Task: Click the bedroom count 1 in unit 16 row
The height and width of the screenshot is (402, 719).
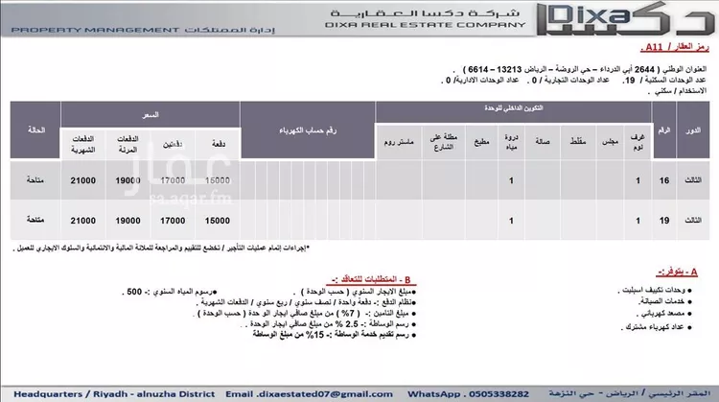Action: coord(638,180)
